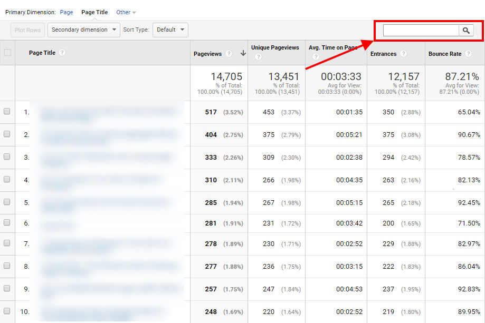Tick the checkbox next to row 5
The width and height of the screenshot is (485, 323).
tap(7, 203)
